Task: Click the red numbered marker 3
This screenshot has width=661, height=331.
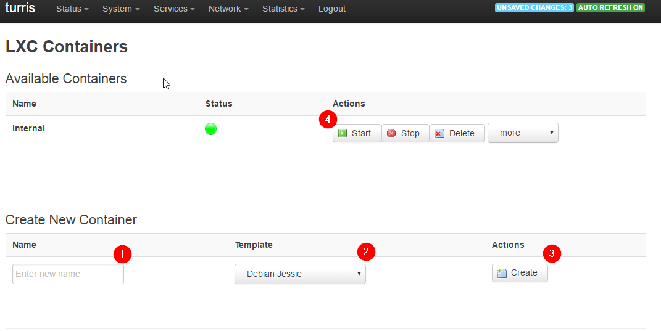Action: point(552,253)
